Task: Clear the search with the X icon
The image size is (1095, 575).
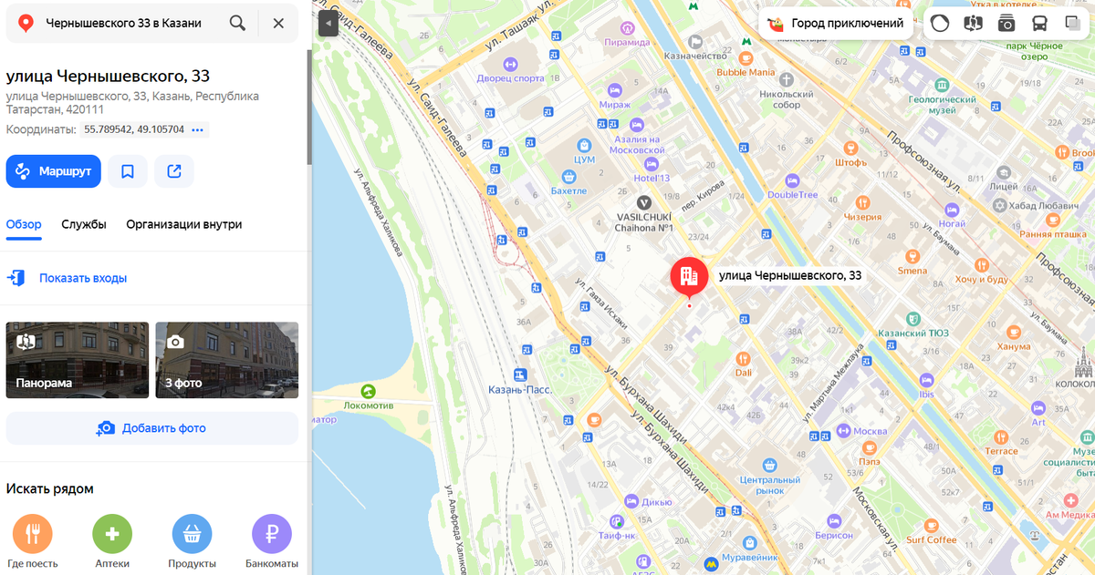Action: (x=278, y=23)
